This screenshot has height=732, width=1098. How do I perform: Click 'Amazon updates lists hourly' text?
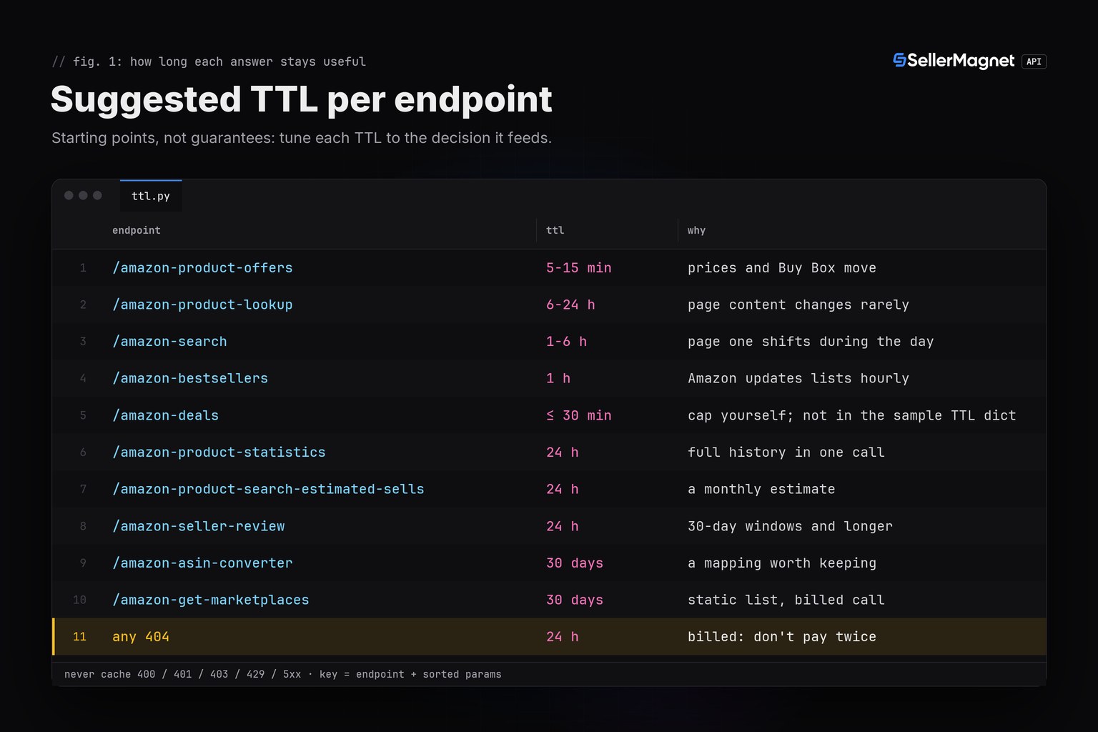798,379
